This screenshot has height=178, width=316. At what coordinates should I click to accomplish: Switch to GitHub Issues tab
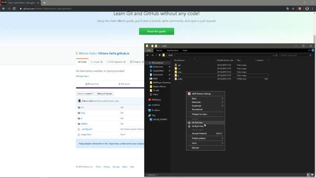coord(97,62)
